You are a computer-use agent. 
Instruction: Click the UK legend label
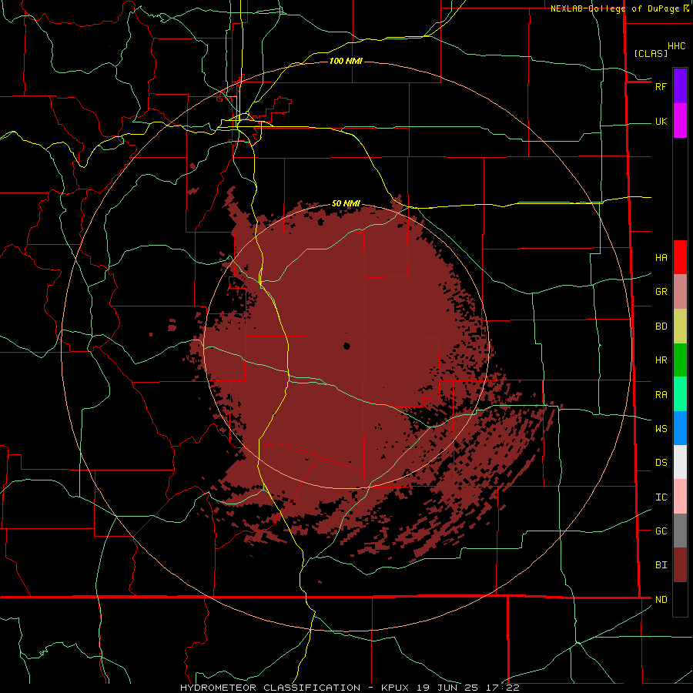click(661, 121)
